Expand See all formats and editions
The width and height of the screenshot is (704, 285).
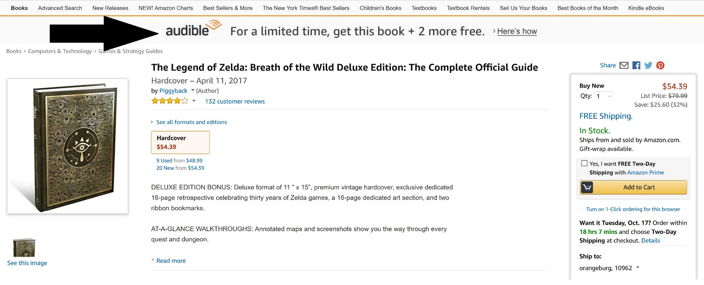191,122
